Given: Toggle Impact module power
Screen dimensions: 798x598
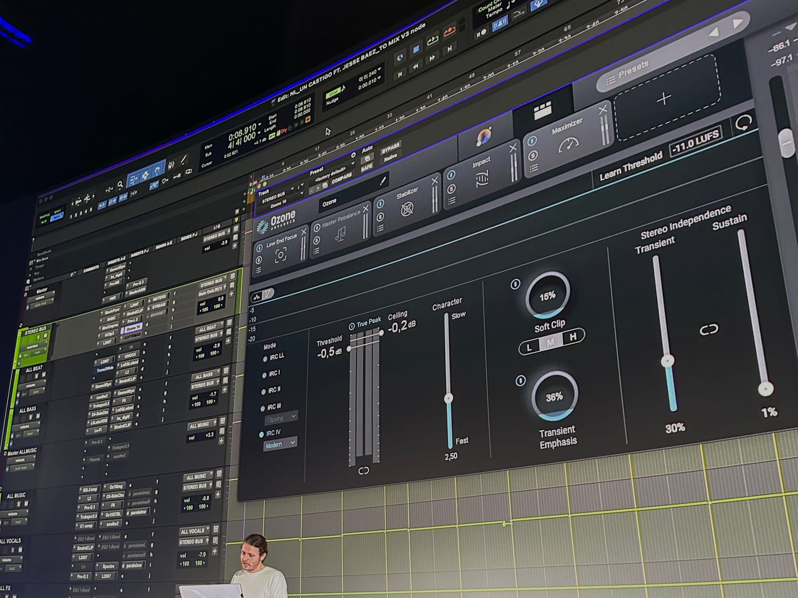Looking at the screenshot, I should [451, 175].
